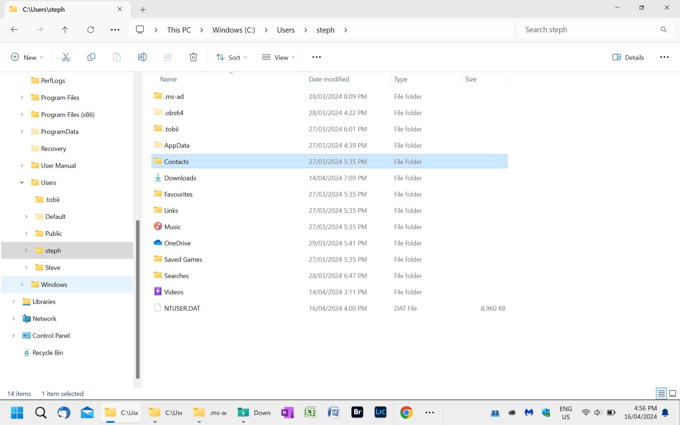Open the OneNote taskbar icon
Screen dimensions: 680x425
[x=287, y=413]
